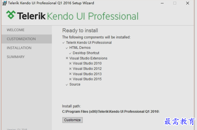Click X mark beside Visual Studio 2015

(70, 79)
